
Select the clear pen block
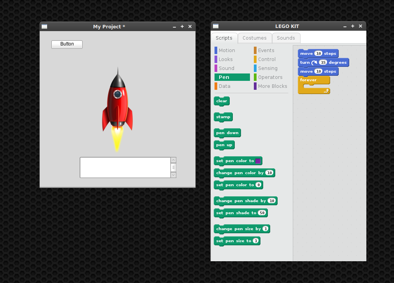click(x=222, y=101)
